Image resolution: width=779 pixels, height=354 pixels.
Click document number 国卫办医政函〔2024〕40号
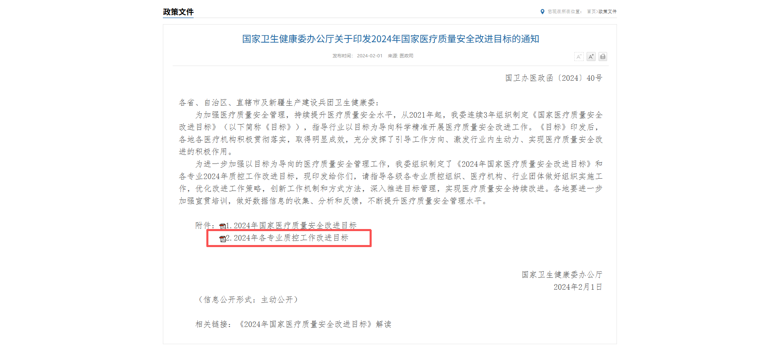pos(554,78)
